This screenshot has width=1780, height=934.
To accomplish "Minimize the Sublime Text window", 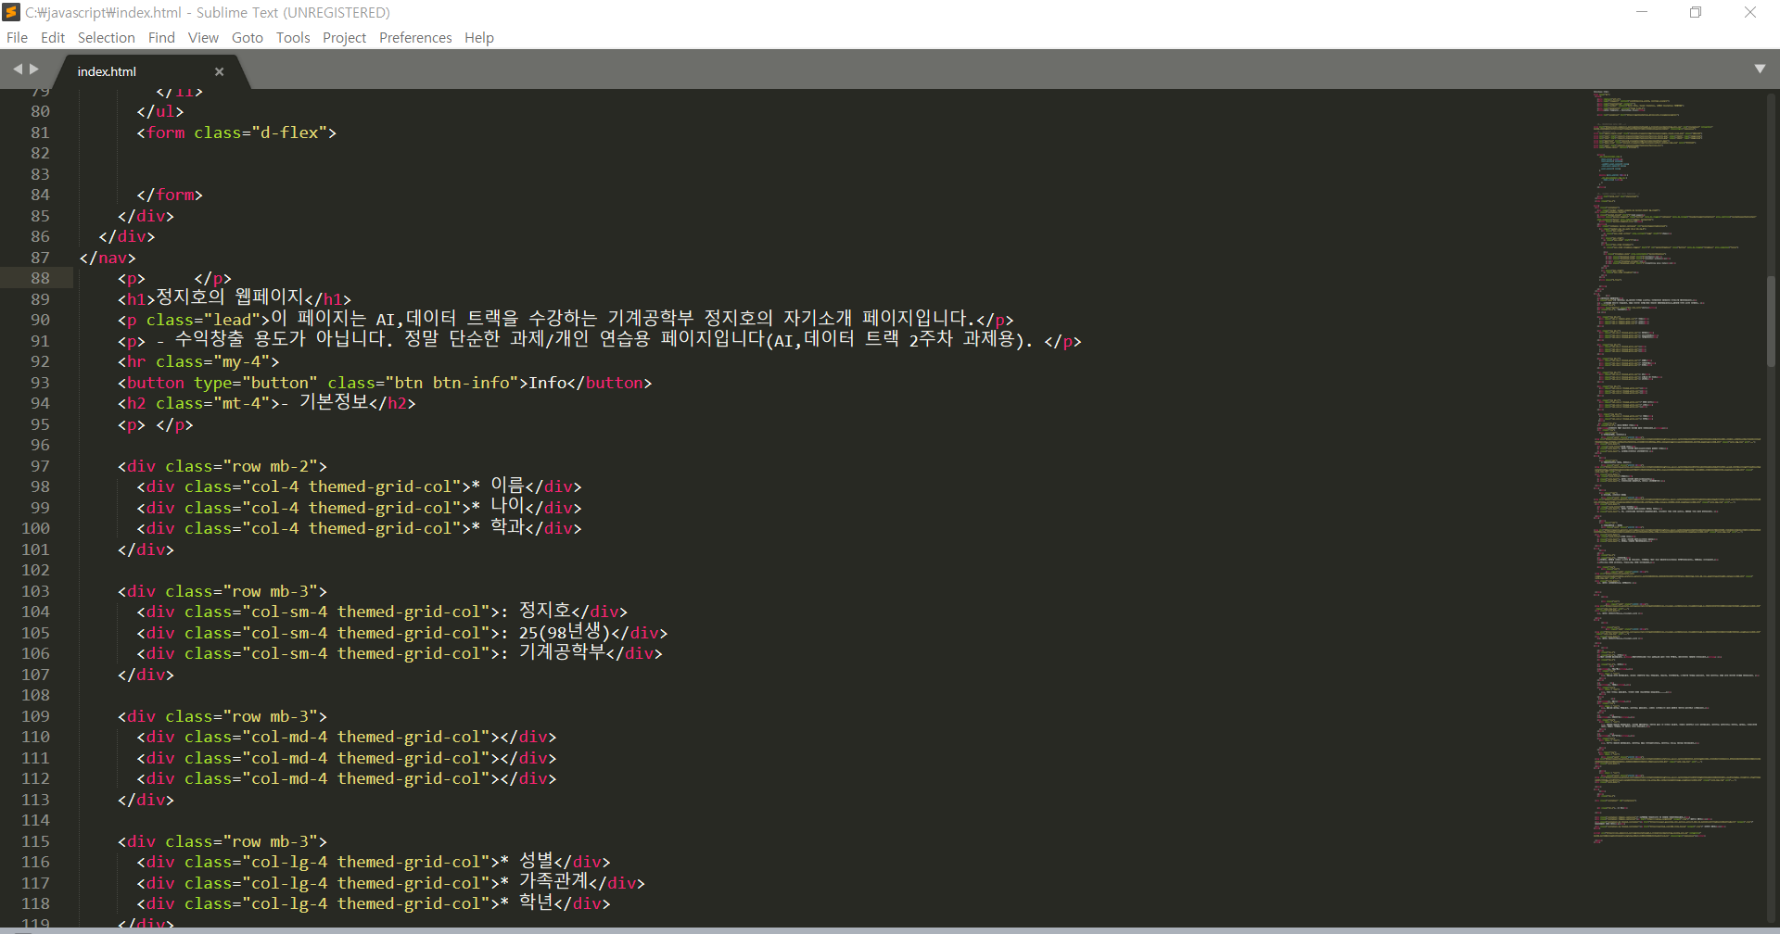I will [1642, 12].
